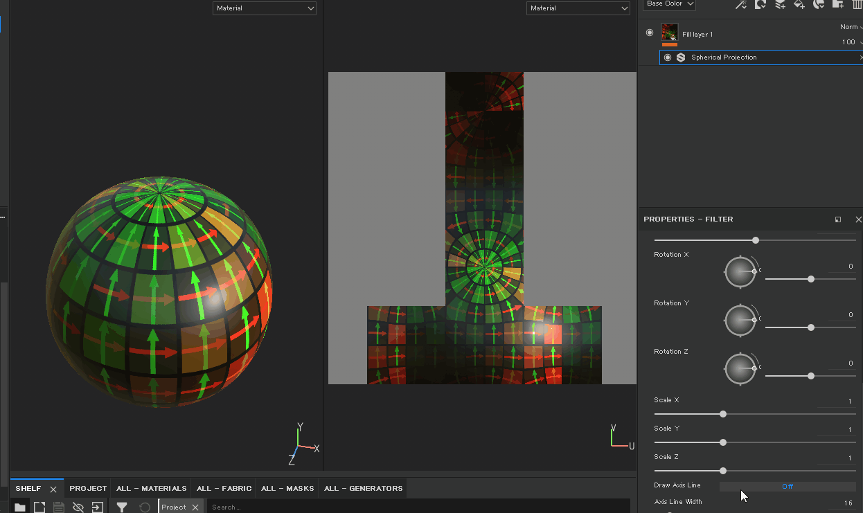This screenshot has width=863, height=513.
Task: Open the PROJECT shelf tab
Action: [87, 488]
